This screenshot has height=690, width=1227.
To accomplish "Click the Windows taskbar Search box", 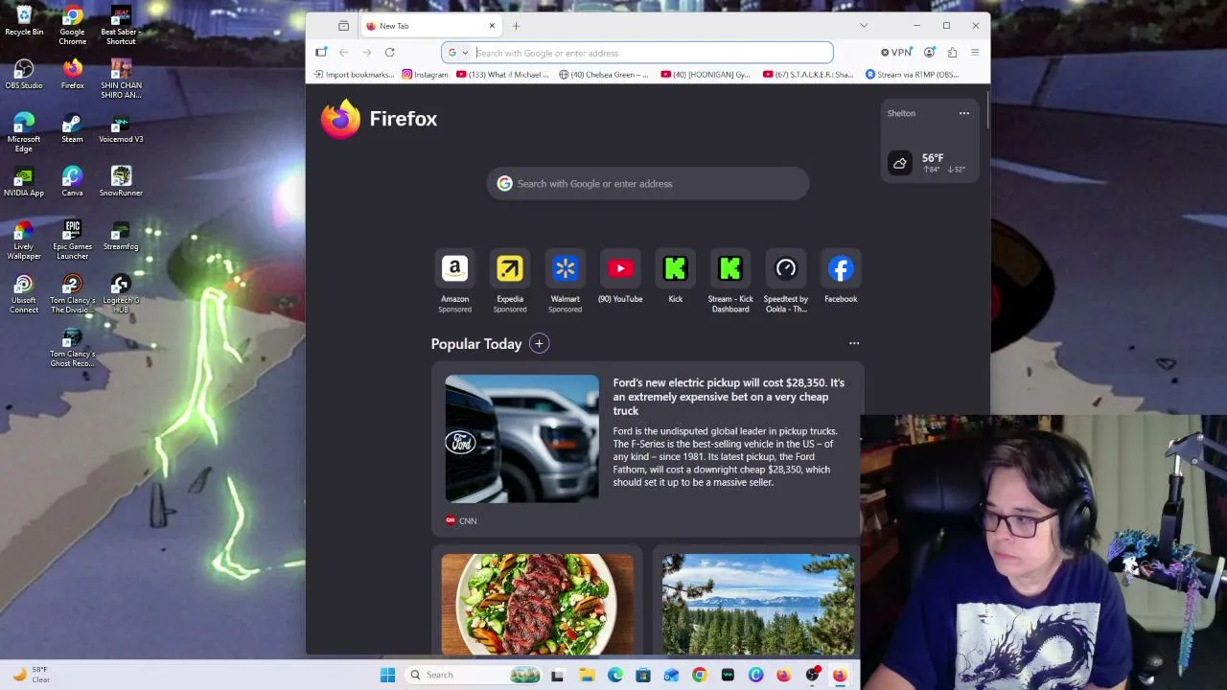I will pos(474,675).
